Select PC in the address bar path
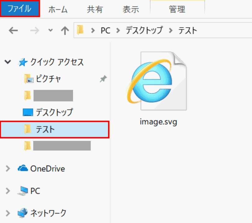Image resolution: width=252 pixels, height=223 pixels. click(105, 30)
